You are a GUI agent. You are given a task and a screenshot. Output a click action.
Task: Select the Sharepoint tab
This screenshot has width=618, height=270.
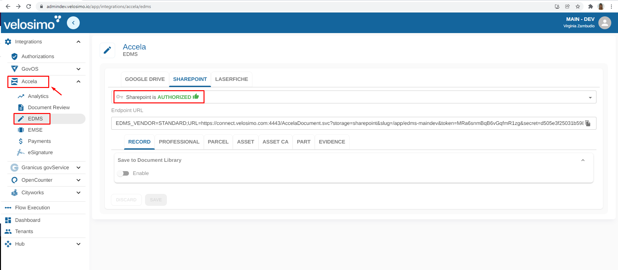point(190,79)
